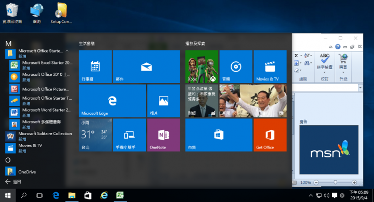
Task: Open Microsoft Word Starter 2010 from list
Action: [41, 113]
